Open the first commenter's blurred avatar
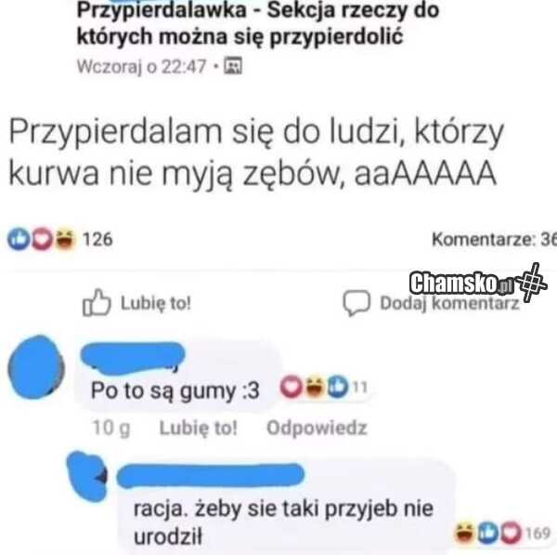The width and height of the screenshot is (557, 555). point(36,366)
